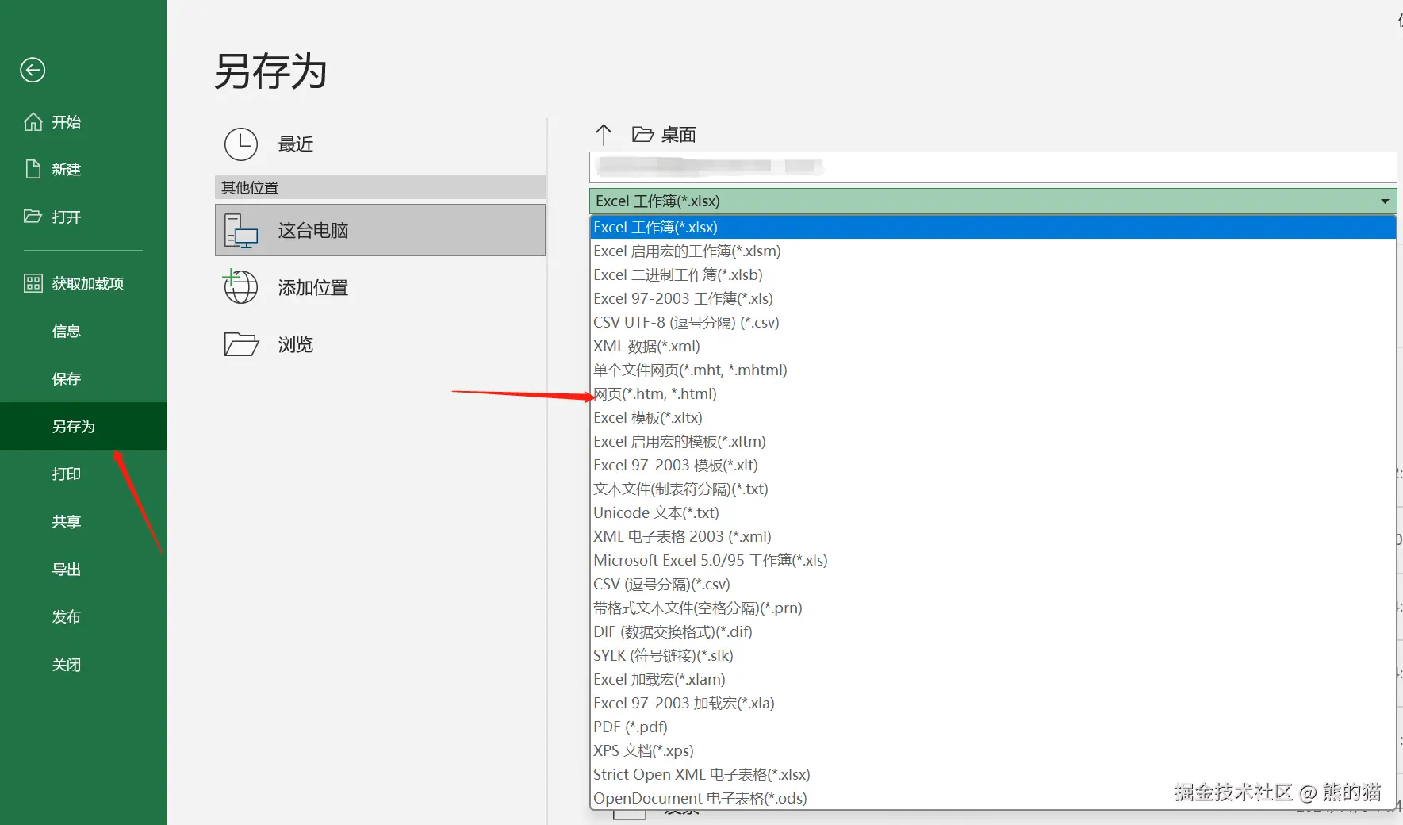The width and height of the screenshot is (1403, 825).
Task: Choose 这台电脑 save location
Action: click(380, 230)
